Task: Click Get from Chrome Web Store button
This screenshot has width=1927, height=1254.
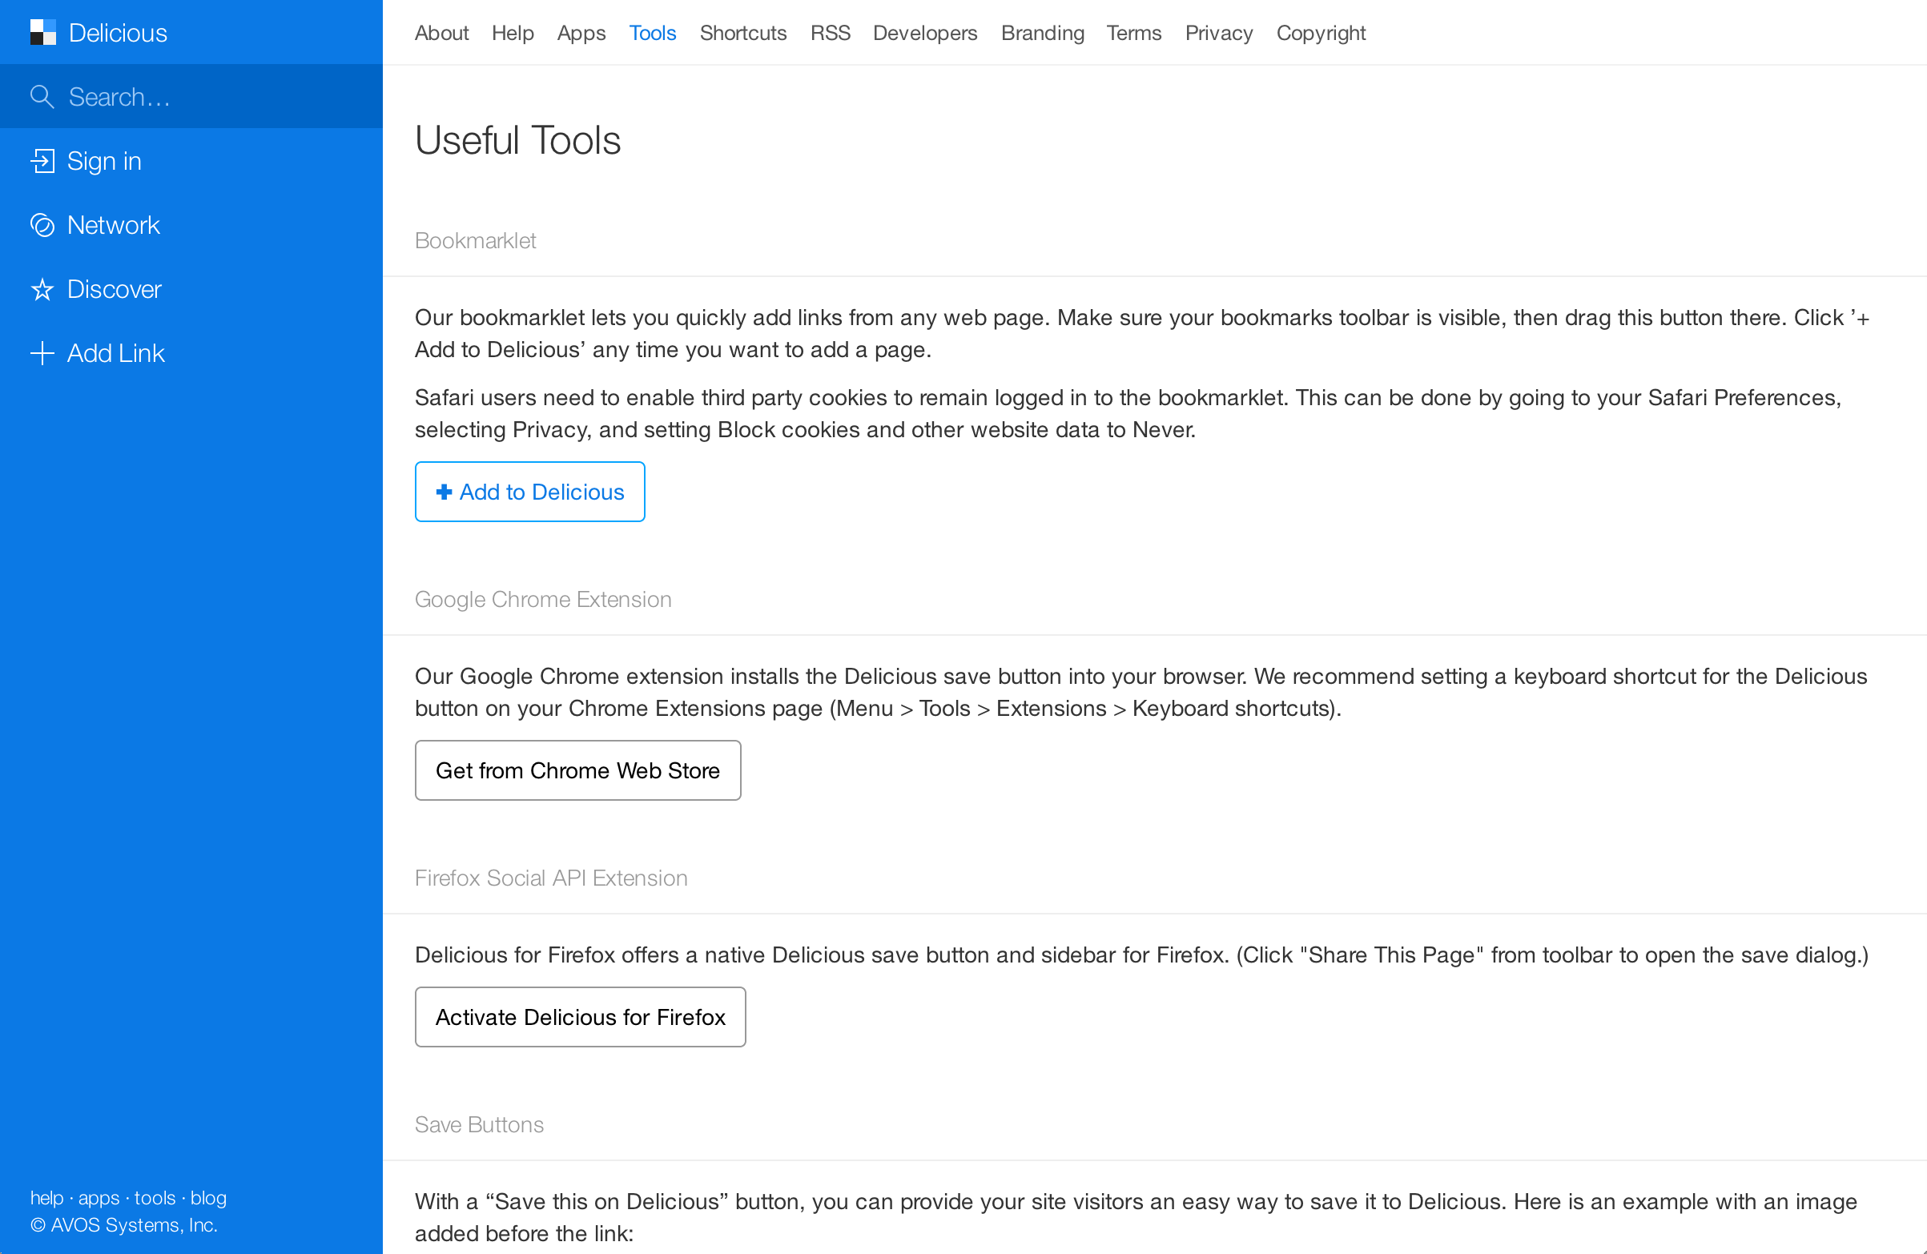Action: tap(579, 768)
